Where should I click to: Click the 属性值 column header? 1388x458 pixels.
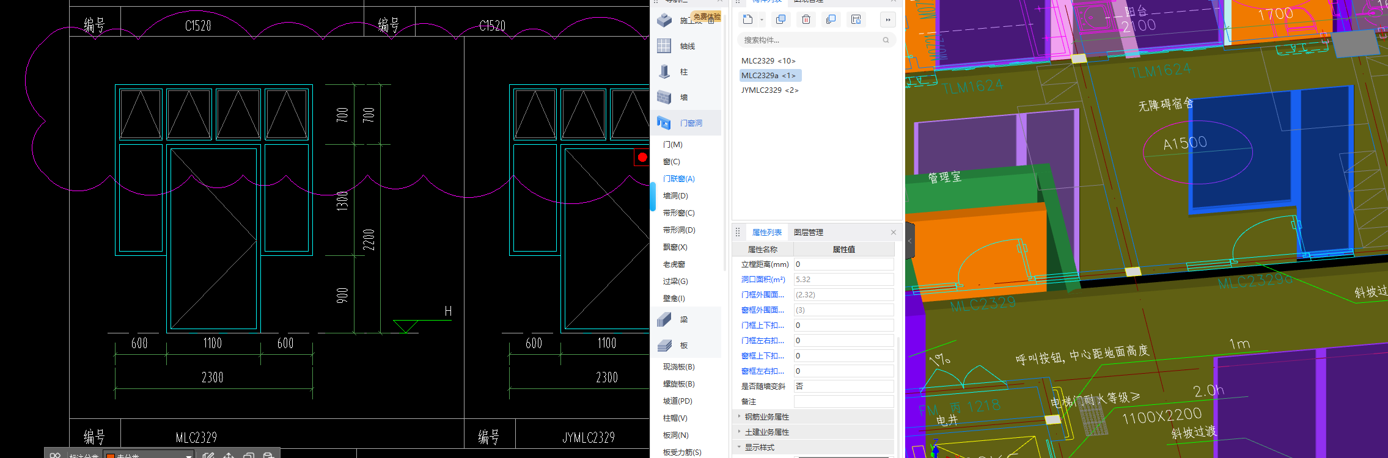[843, 250]
